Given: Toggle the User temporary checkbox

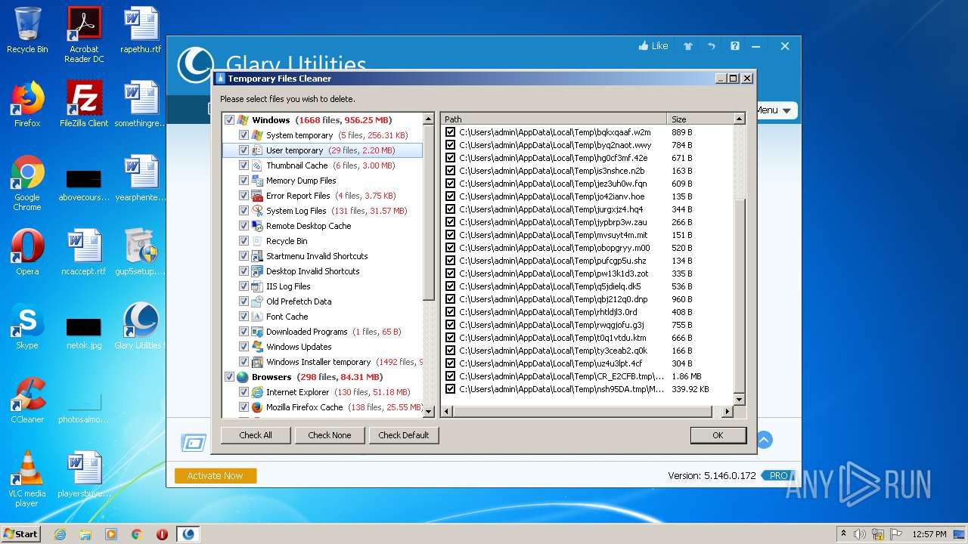Looking at the screenshot, I should click(244, 150).
